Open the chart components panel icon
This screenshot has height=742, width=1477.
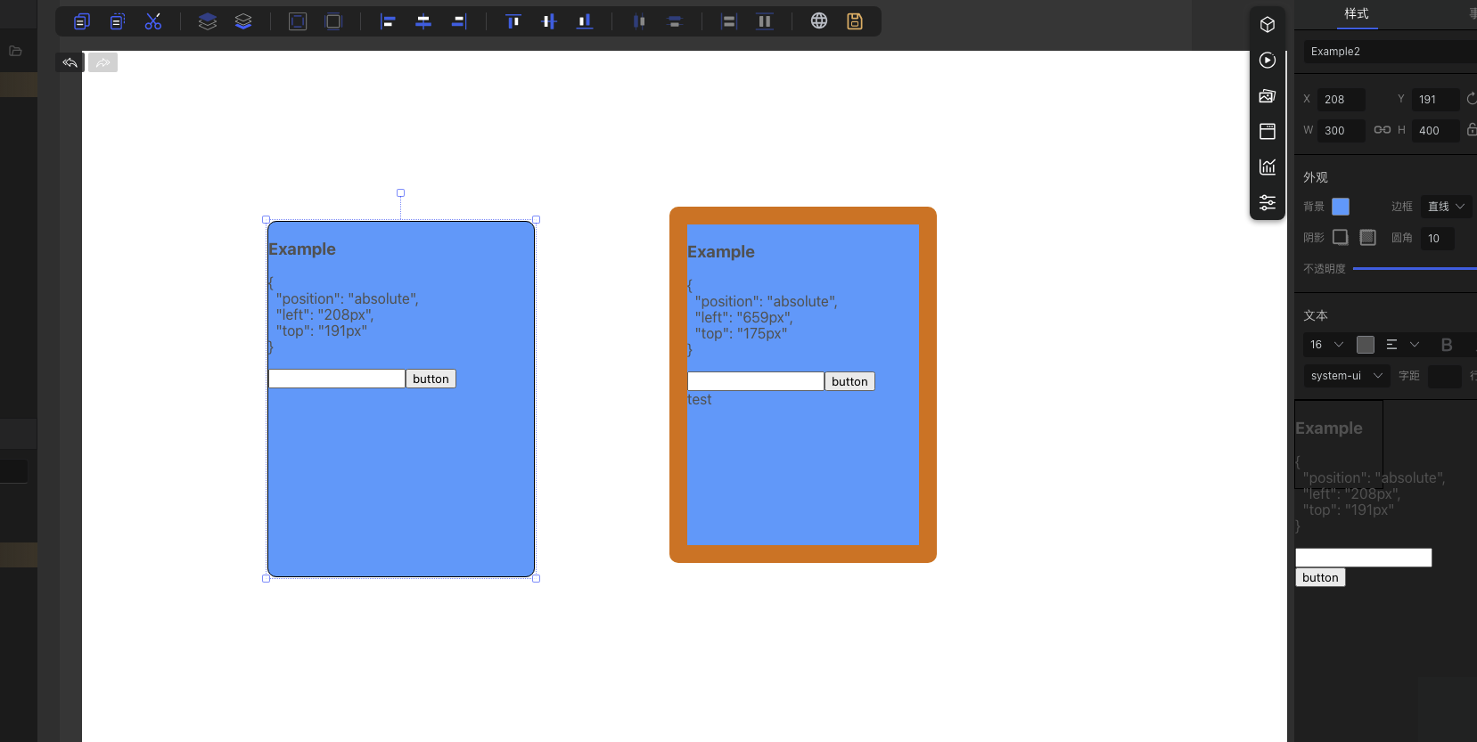(x=1268, y=167)
